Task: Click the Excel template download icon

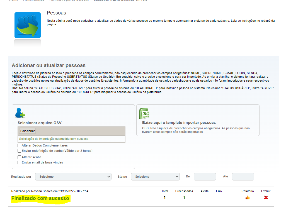Action: pyautogui.click(x=144, y=113)
